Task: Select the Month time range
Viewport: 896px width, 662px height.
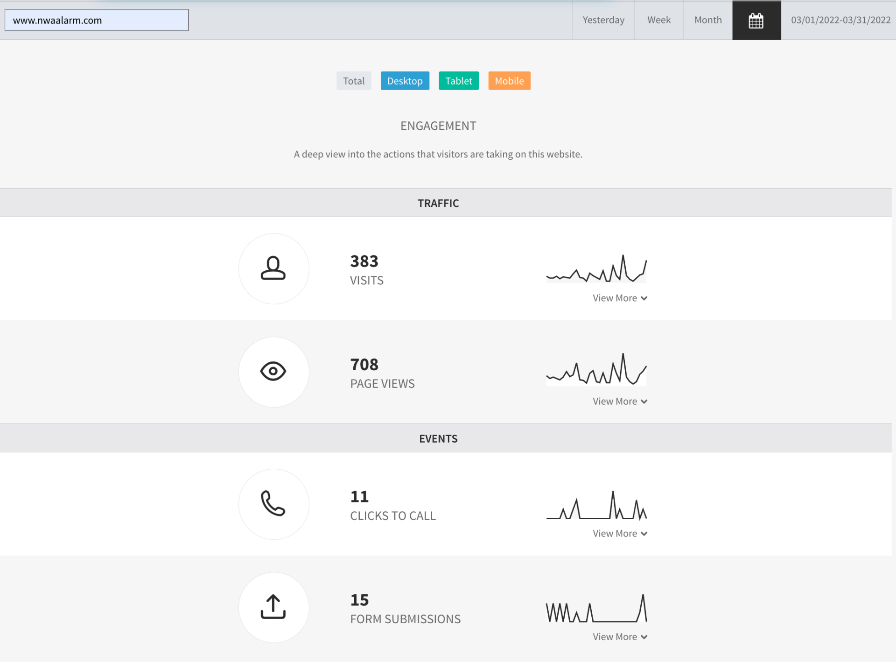Action: click(x=707, y=20)
